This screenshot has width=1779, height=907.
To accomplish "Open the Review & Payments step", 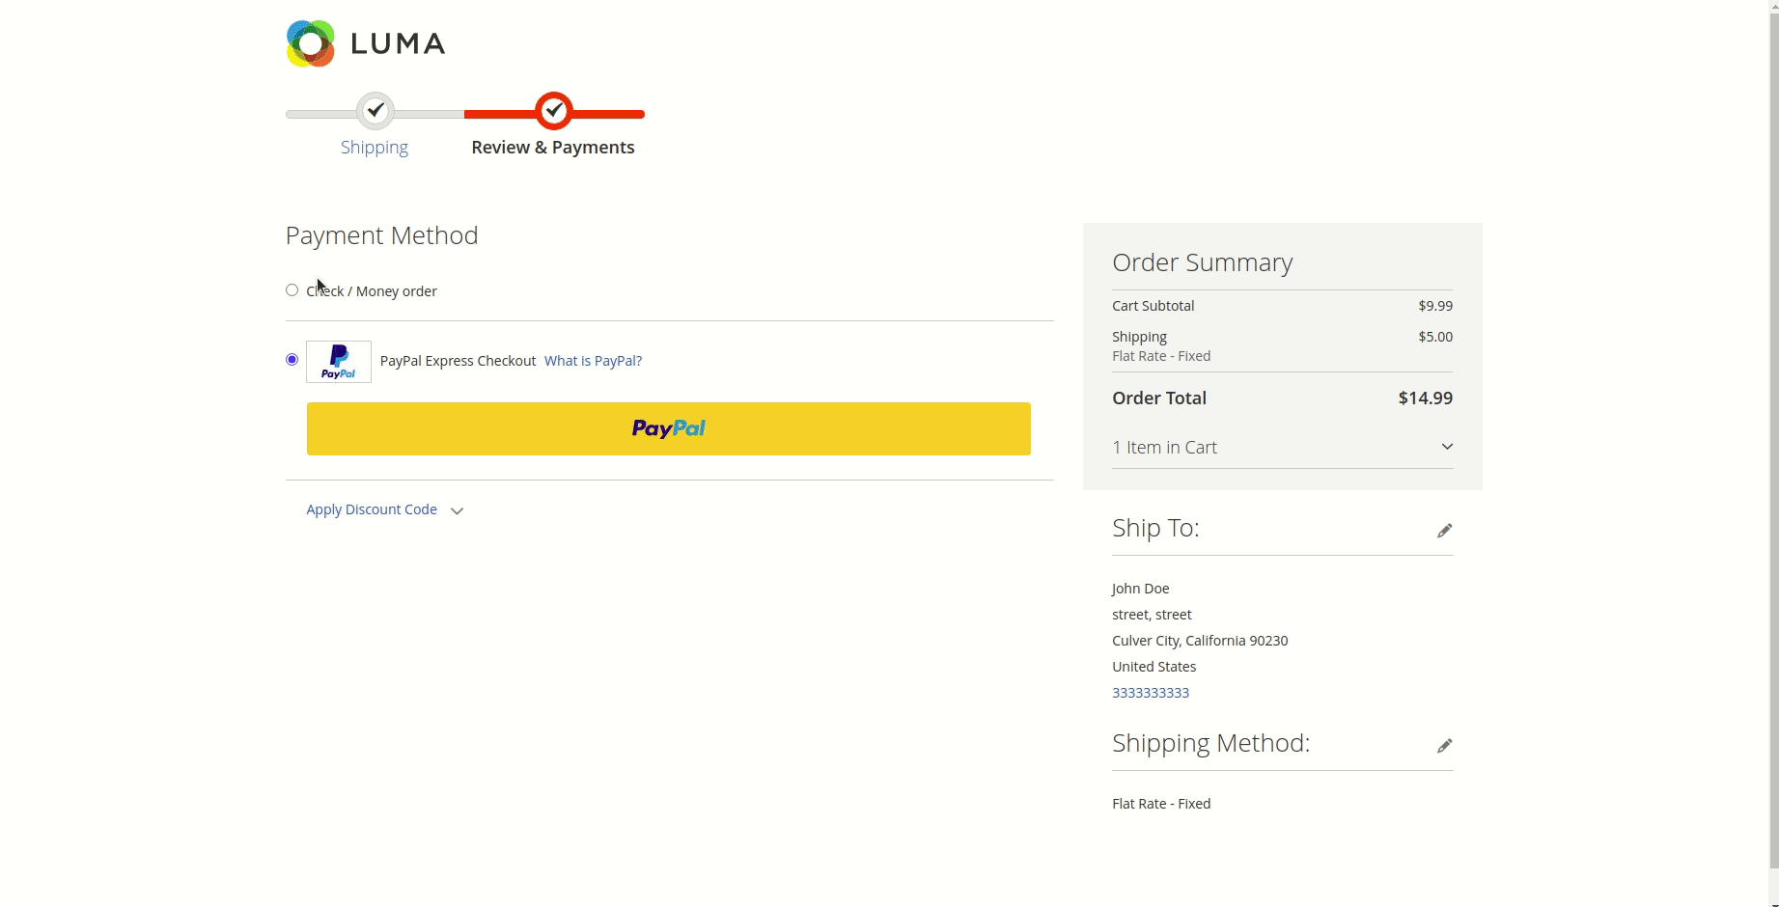I will 553,147.
